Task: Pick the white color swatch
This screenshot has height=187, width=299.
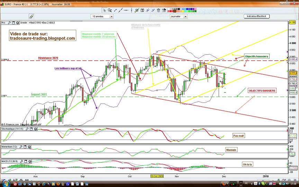Action: [169, 9]
